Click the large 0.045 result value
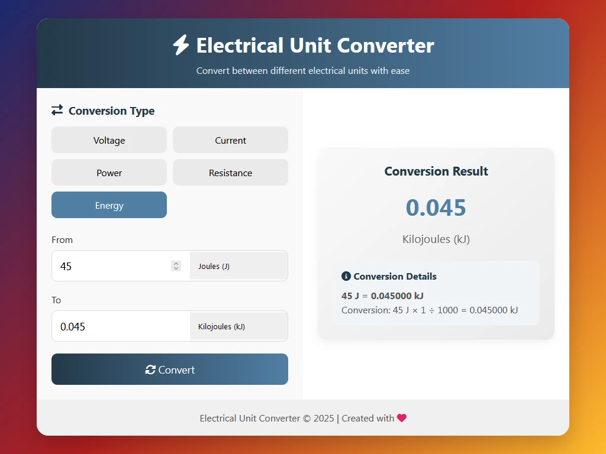The width and height of the screenshot is (606, 454). (436, 207)
